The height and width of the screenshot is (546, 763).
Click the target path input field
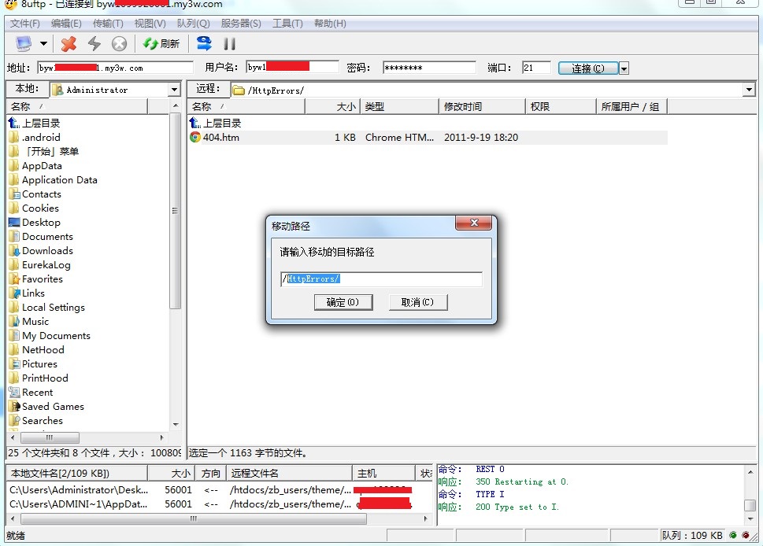pos(381,279)
